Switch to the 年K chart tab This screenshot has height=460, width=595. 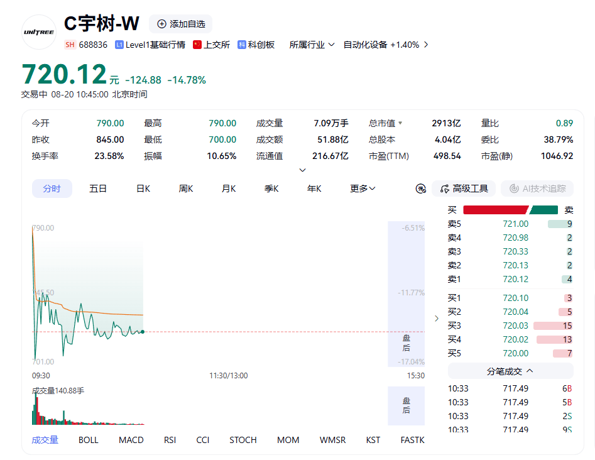314,189
